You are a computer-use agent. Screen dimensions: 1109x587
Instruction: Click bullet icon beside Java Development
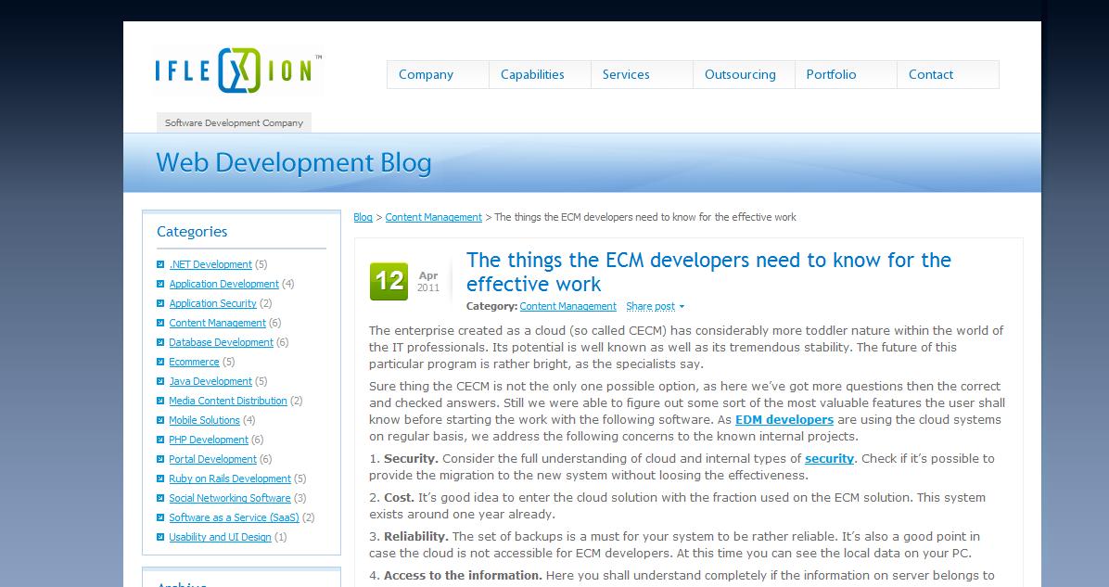point(160,381)
